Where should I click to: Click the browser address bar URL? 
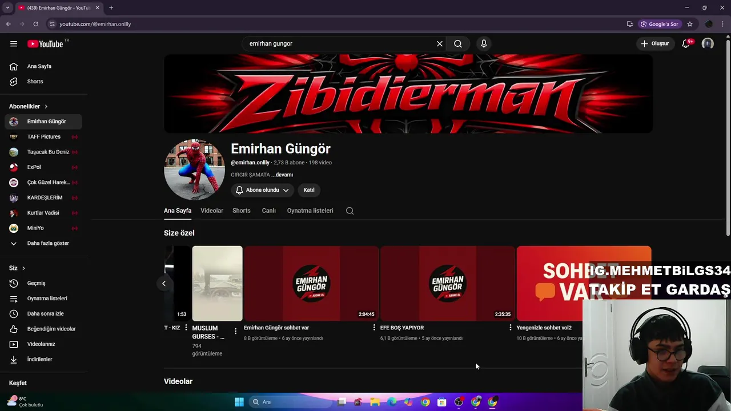(x=95, y=24)
